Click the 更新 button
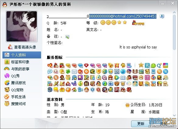This screenshot has width=178, height=129. pos(141,124)
